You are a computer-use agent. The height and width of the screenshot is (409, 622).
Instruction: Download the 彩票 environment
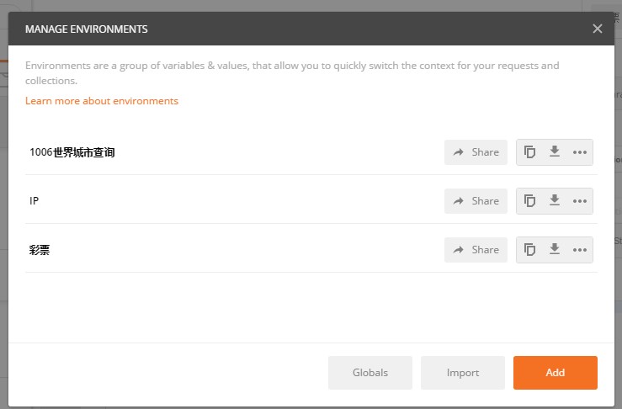pyautogui.click(x=554, y=250)
